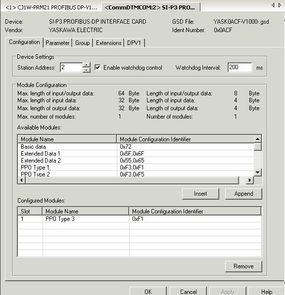Open the Extensions tab
The width and height of the screenshot is (285, 295).
coord(109,43)
